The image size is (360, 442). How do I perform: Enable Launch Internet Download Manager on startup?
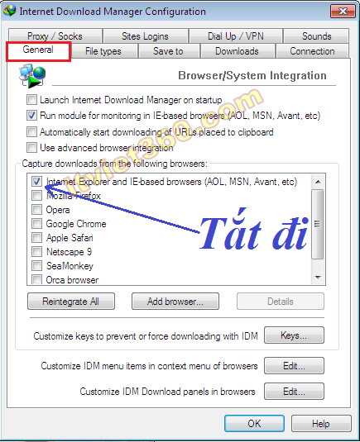pos(31,99)
